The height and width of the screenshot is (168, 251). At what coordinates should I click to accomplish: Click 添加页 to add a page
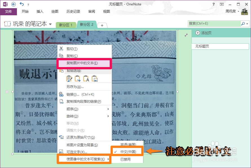[x=204, y=33]
